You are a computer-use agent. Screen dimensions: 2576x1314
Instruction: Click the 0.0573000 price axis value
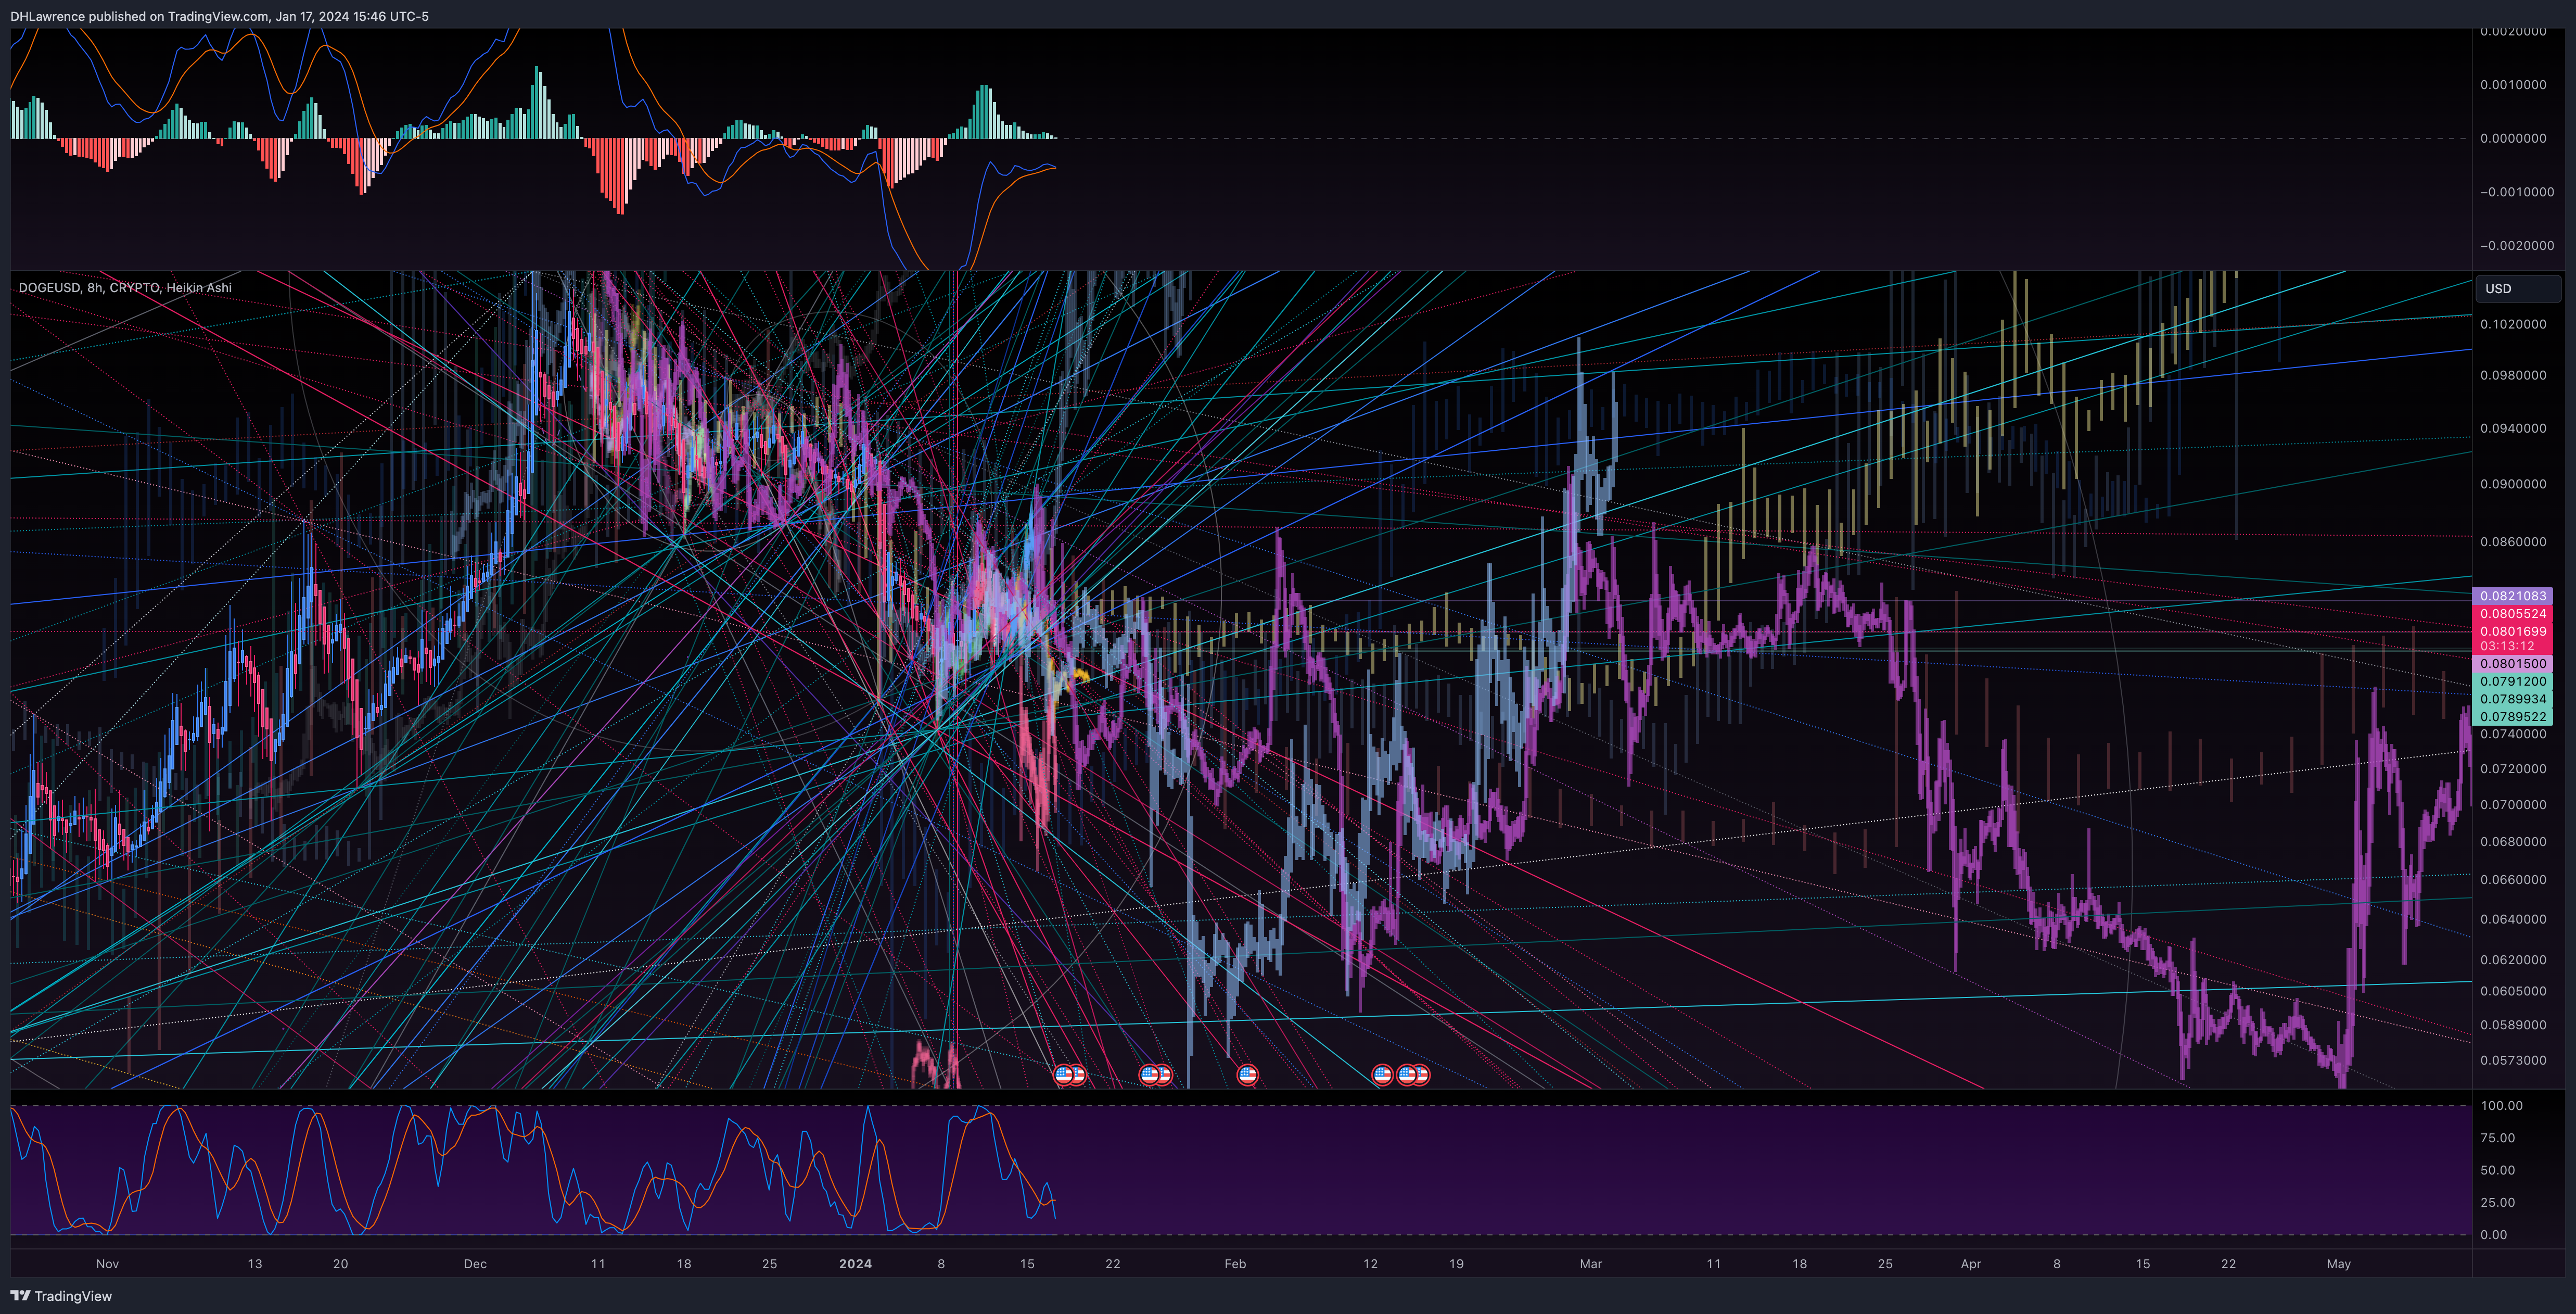point(2513,1061)
